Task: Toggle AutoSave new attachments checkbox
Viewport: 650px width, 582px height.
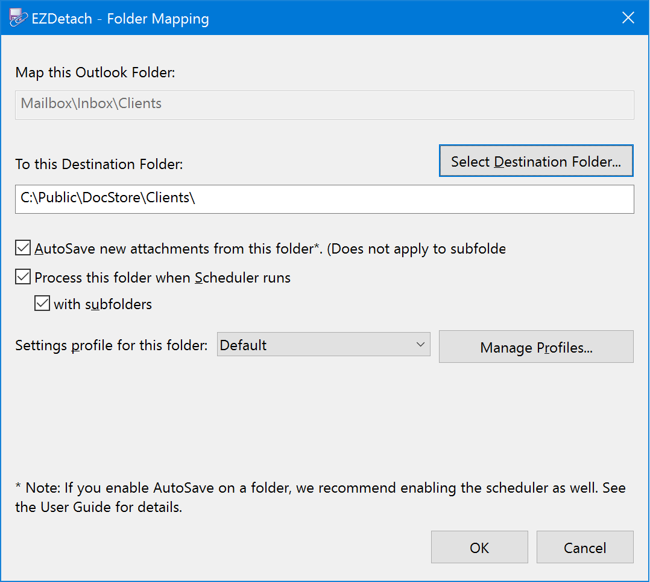Action: (x=23, y=248)
